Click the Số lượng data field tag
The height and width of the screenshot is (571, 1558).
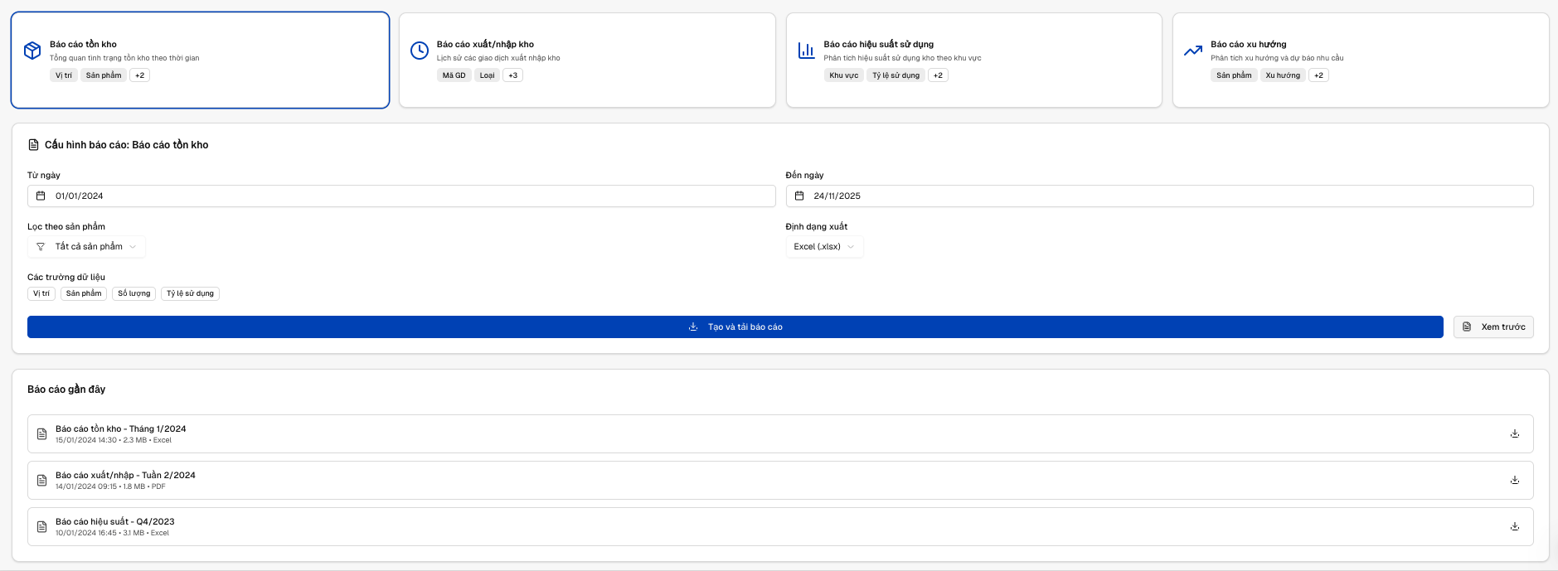[x=133, y=293]
